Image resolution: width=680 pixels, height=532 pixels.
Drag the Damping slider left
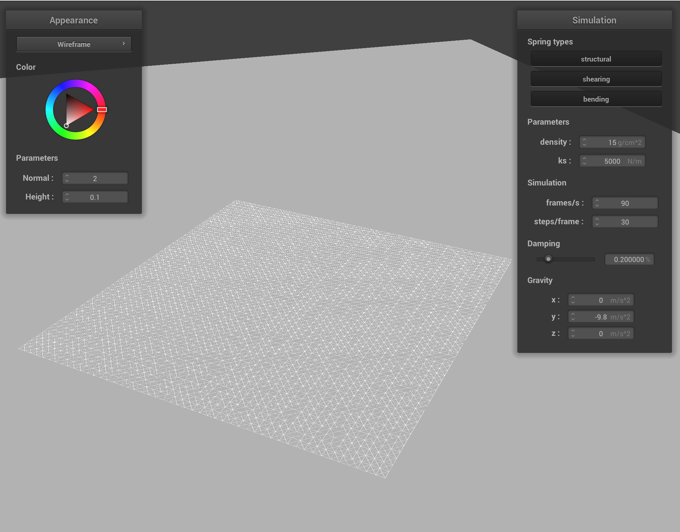coord(547,259)
